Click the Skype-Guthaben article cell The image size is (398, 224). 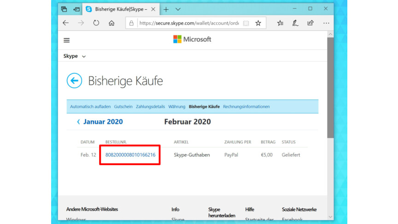[x=192, y=155]
